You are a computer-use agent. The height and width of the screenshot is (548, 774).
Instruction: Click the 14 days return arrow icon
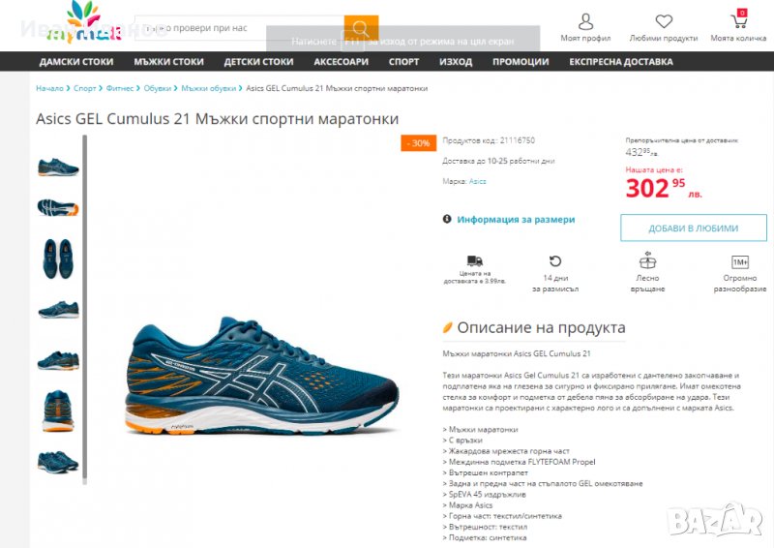(x=555, y=260)
